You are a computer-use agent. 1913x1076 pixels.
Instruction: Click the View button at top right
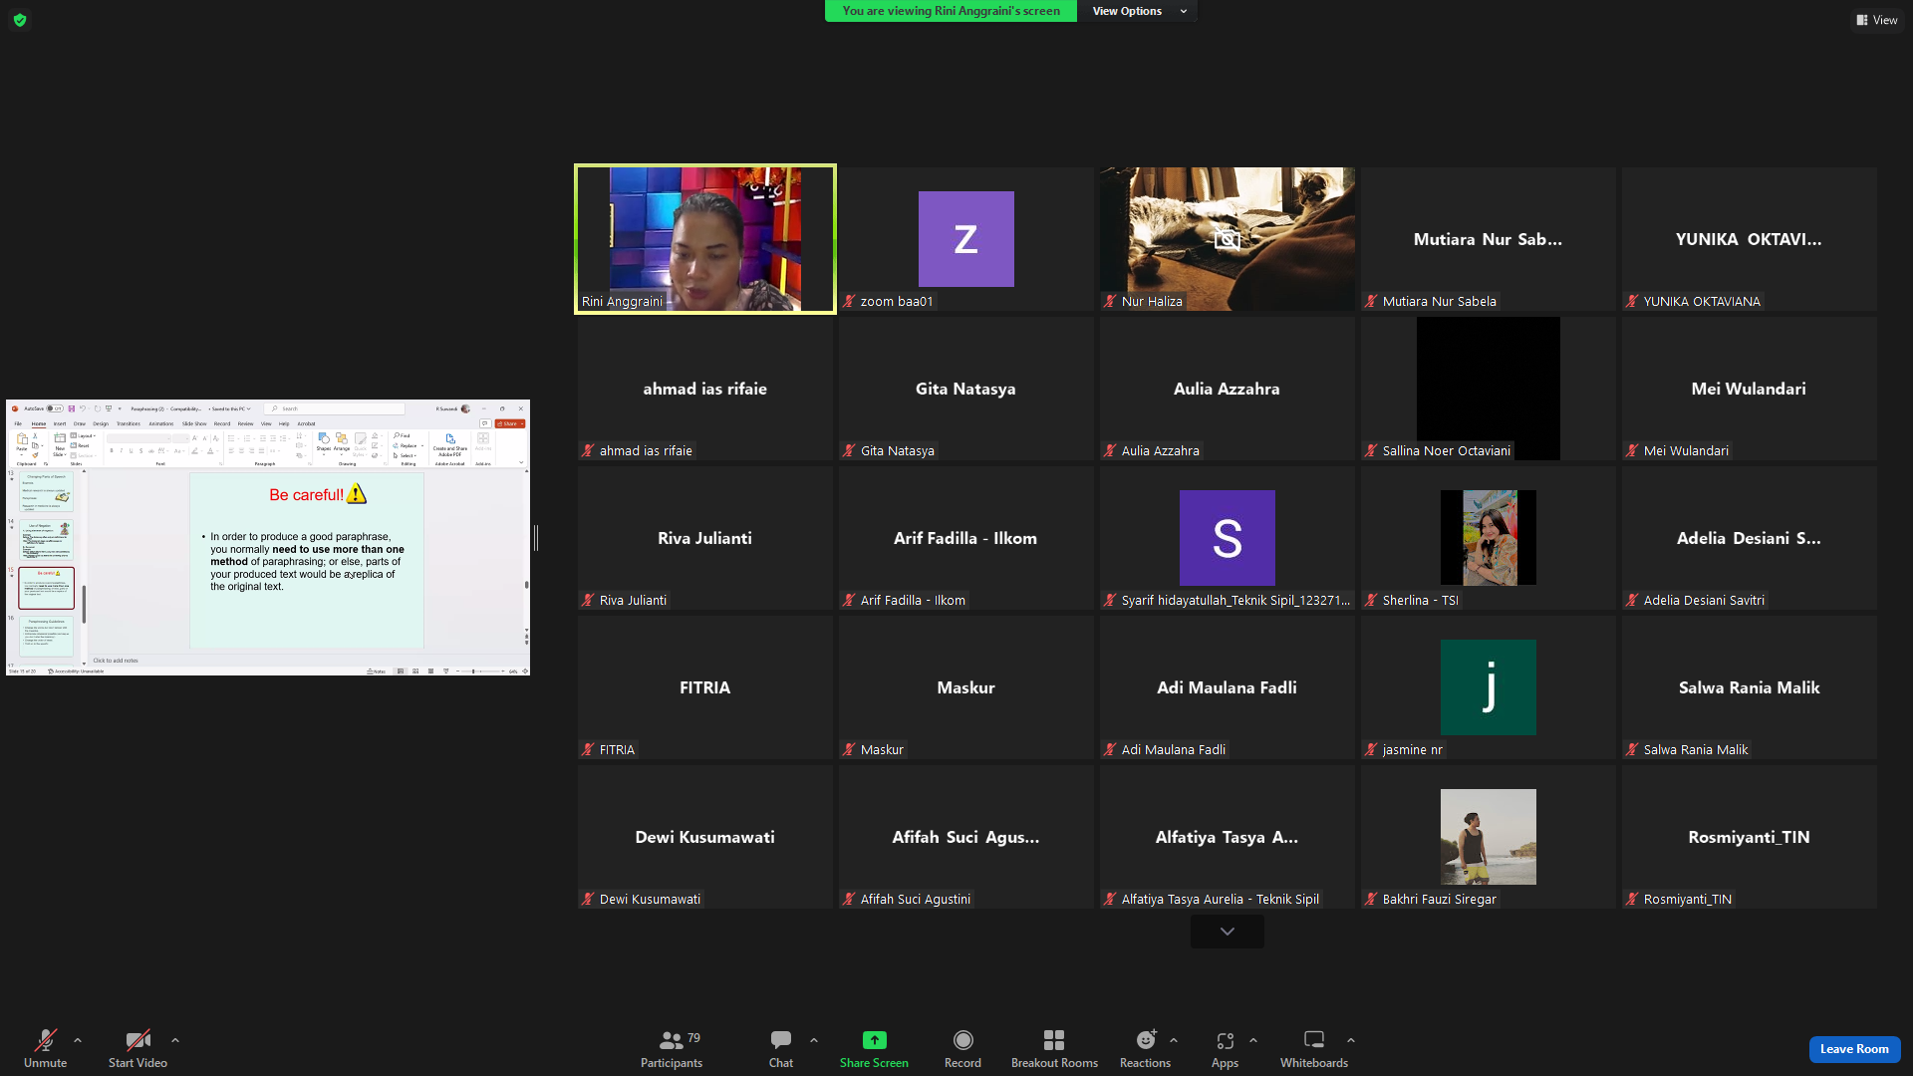point(1877,20)
